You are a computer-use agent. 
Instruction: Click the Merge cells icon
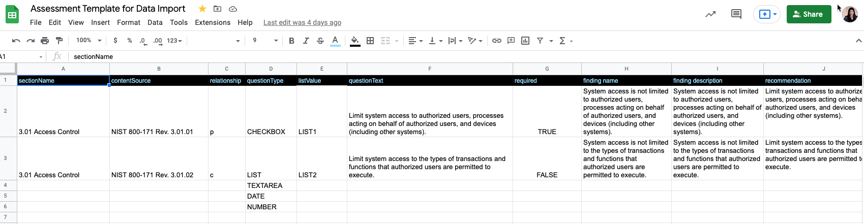click(x=385, y=41)
